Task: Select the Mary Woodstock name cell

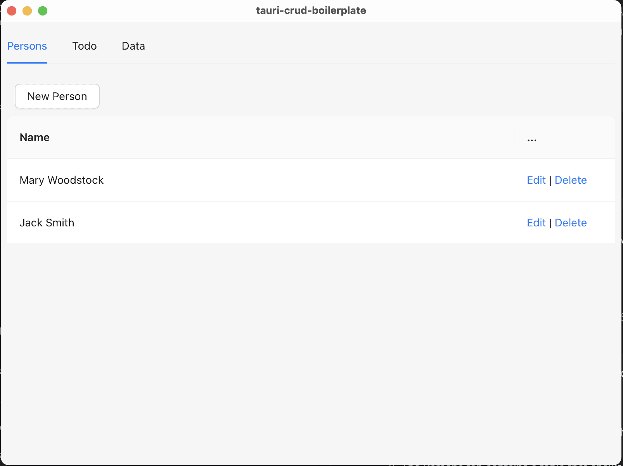Action: 62,180
